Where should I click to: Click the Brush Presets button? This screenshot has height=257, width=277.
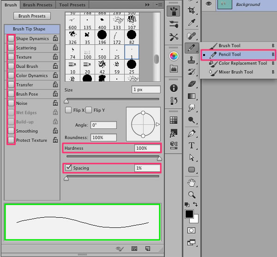[x=32, y=16]
